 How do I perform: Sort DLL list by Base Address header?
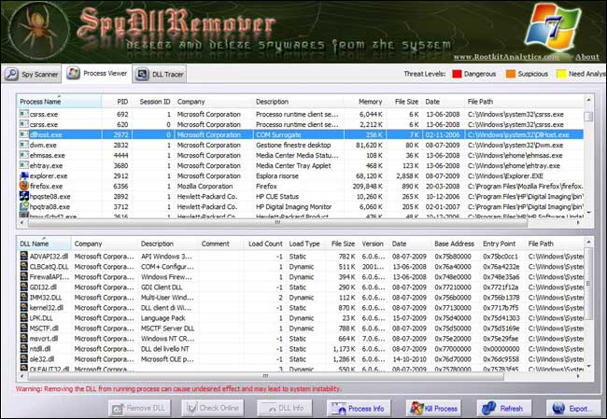click(455, 244)
